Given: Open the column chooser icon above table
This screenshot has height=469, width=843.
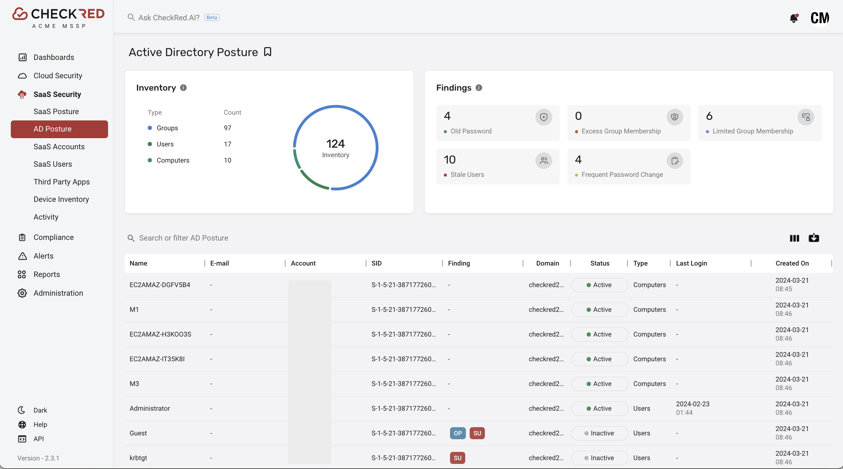Looking at the screenshot, I should [x=794, y=238].
